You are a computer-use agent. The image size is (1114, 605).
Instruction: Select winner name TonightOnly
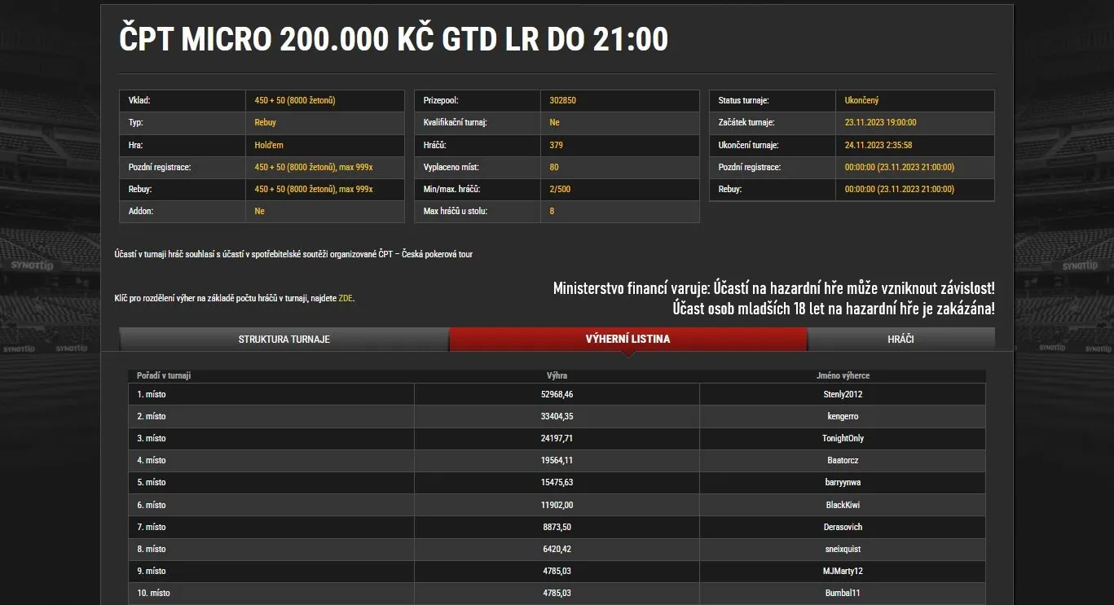click(x=843, y=438)
